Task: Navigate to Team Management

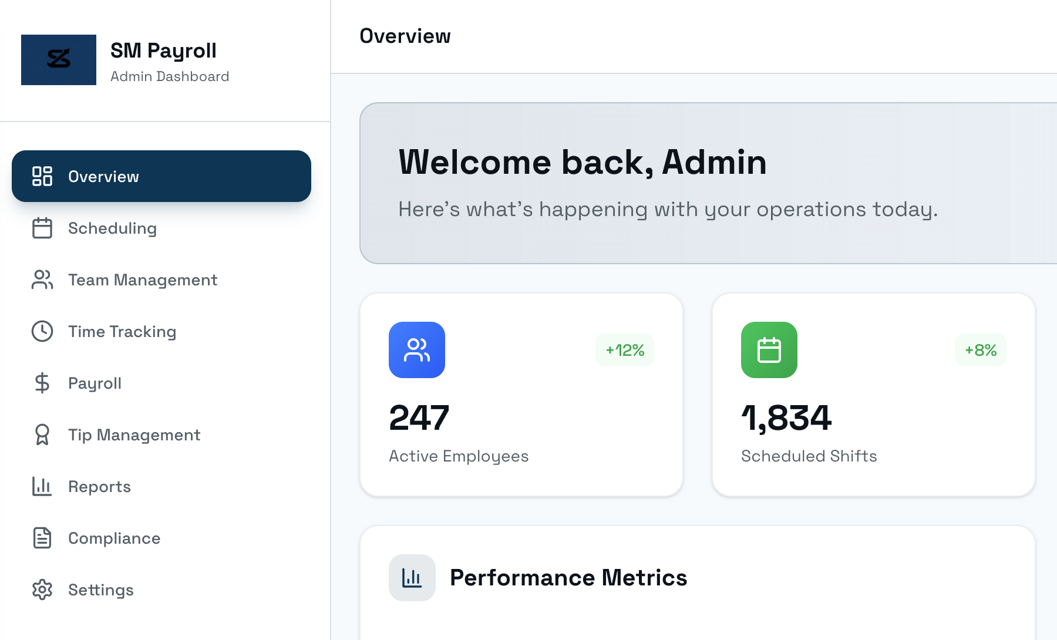Action: click(x=143, y=280)
